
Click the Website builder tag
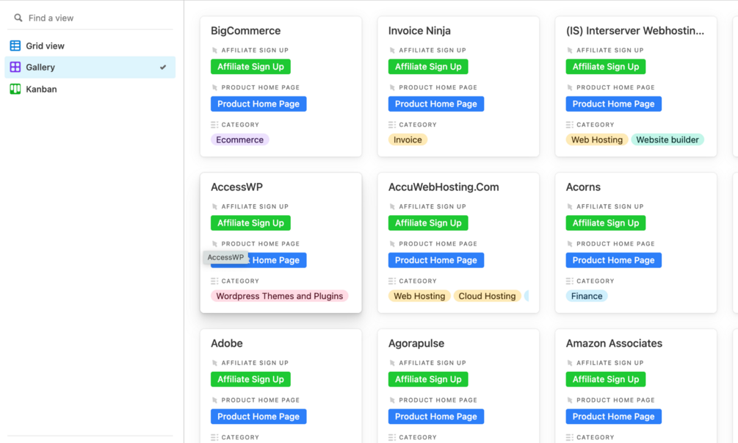(x=668, y=140)
